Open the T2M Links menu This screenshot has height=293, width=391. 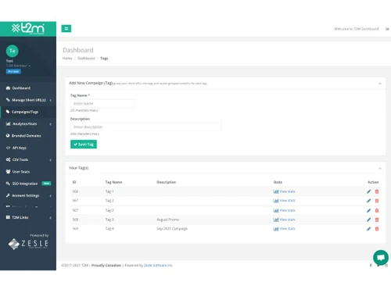click(x=20, y=217)
